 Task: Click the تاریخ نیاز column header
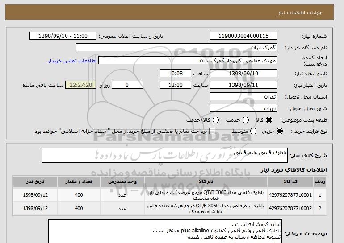tap(35, 182)
